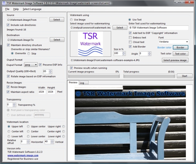Enable the Emboss text checkbox

130,37
